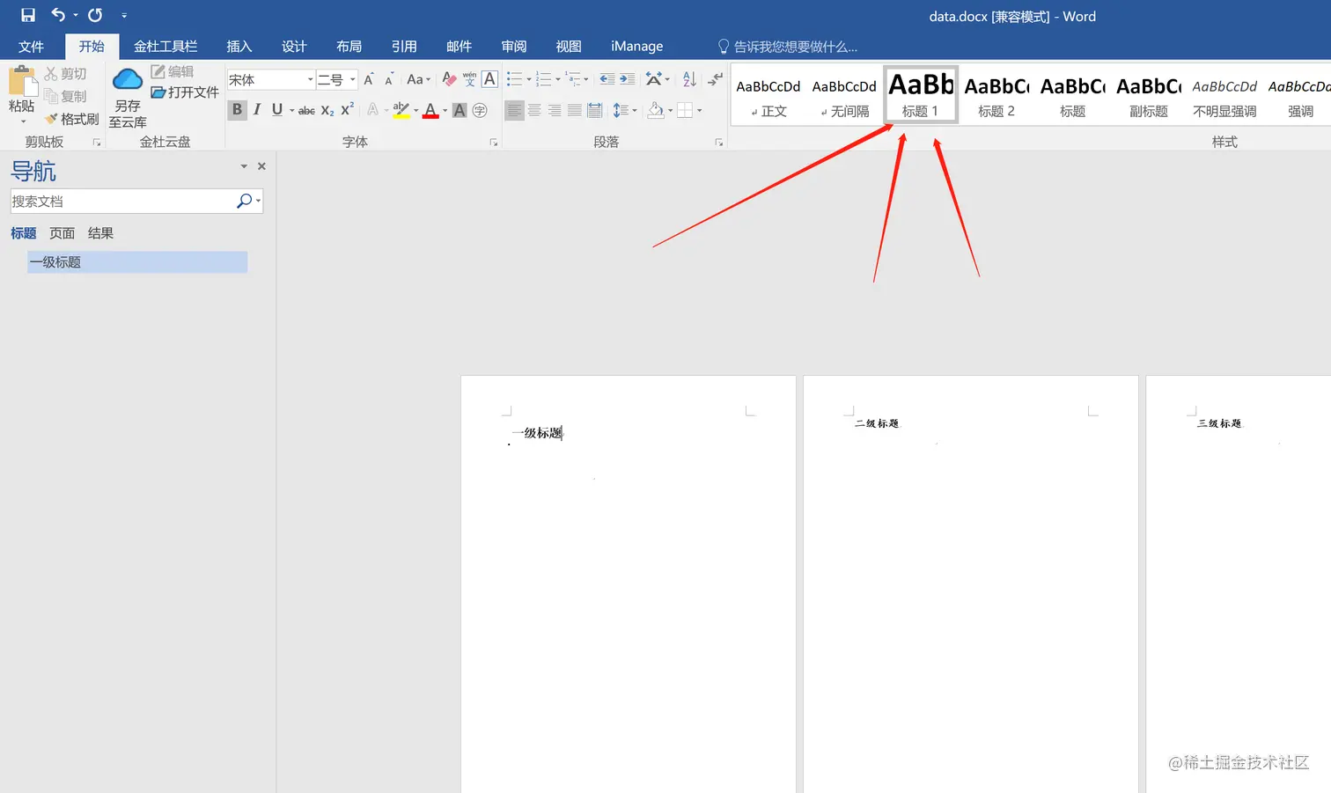Apply the 标题 1 style
The image size is (1331, 793).
point(921,94)
